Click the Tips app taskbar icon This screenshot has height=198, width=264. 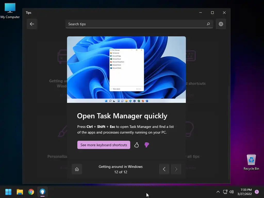(43, 192)
